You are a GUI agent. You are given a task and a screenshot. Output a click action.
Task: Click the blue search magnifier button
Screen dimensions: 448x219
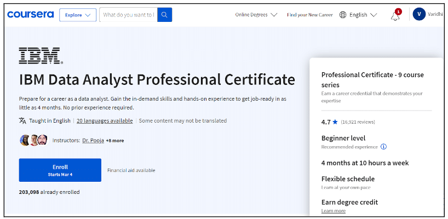coord(164,15)
